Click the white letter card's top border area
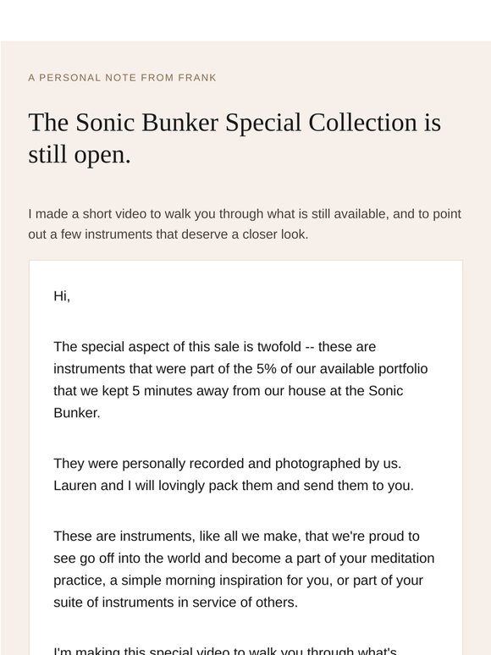 [245, 262]
